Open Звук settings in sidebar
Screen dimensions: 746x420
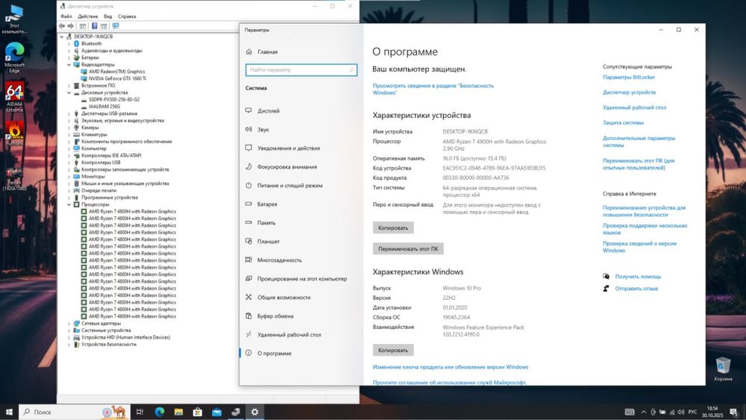click(x=263, y=129)
